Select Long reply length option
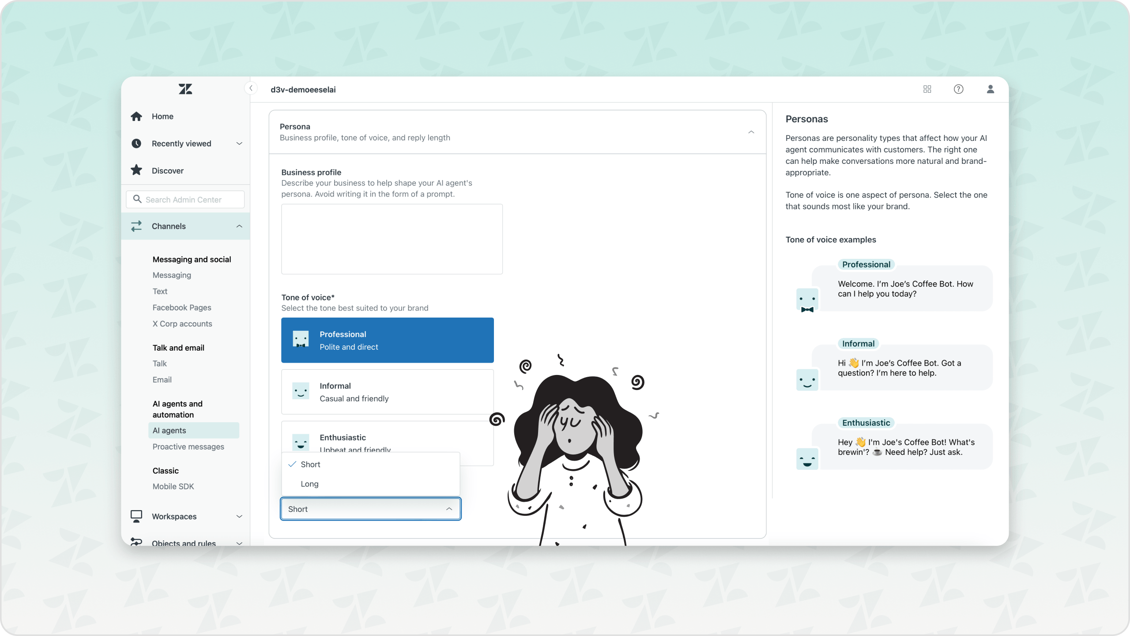This screenshot has height=636, width=1130. (x=310, y=484)
